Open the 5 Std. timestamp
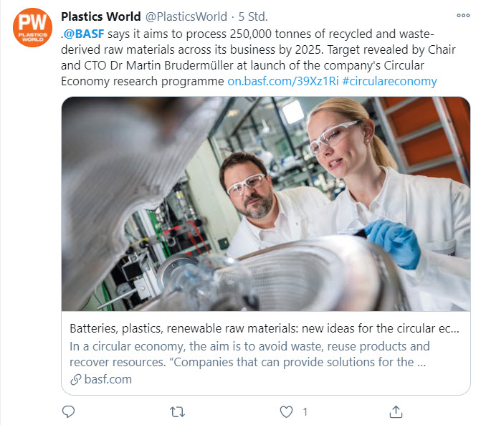Viewport: 481px width, 425px height. (x=253, y=16)
